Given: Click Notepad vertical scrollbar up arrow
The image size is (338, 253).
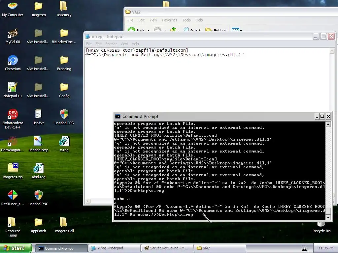Looking at the screenshot, I should pyautogui.click(x=332, y=51).
